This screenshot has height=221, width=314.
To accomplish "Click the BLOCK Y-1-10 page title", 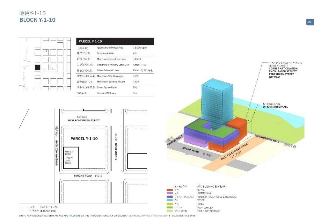I will click(37, 20).
